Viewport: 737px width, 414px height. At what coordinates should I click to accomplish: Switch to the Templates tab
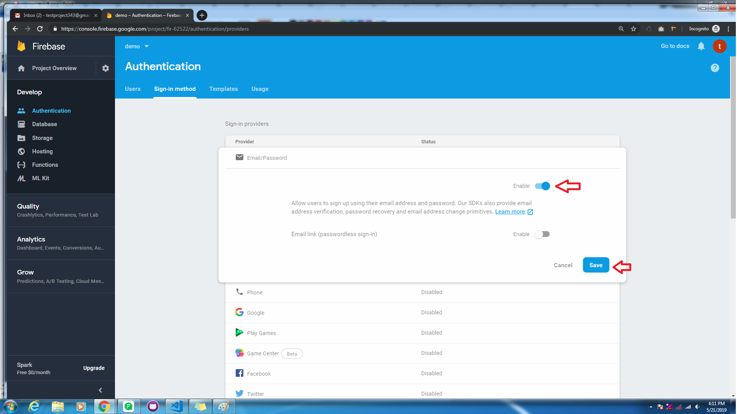[224, 89]
